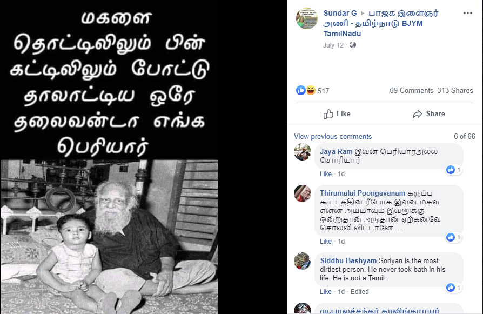Screen dimensions: 483x314
Task: Click the like count badge on Jaya Ram's comment
Action: [x=454, y=170]
